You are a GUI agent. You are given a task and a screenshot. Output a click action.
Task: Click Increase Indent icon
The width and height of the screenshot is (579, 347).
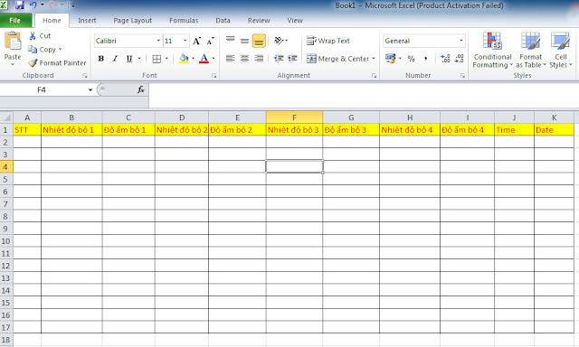pyautogui.click(x=292, y=58)
